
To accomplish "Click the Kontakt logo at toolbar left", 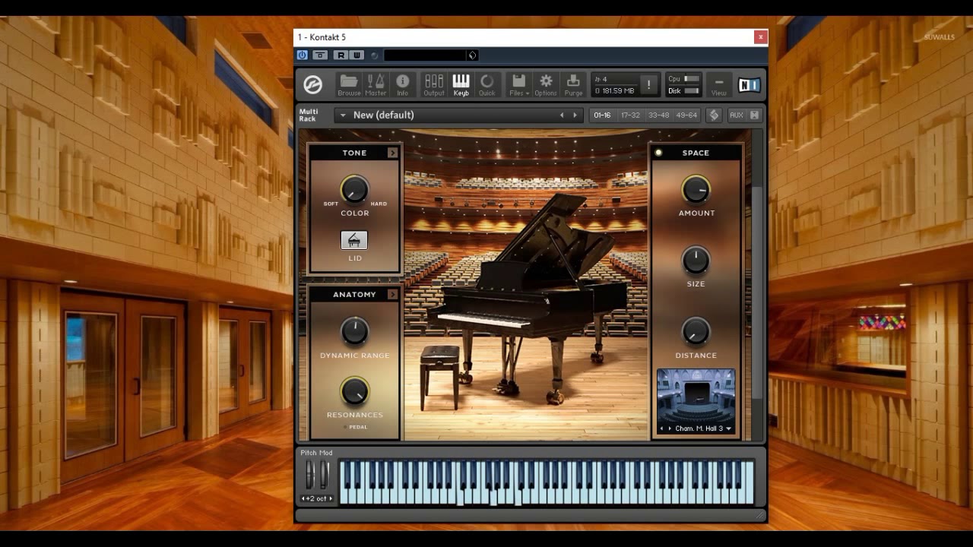I will (313, 85).
